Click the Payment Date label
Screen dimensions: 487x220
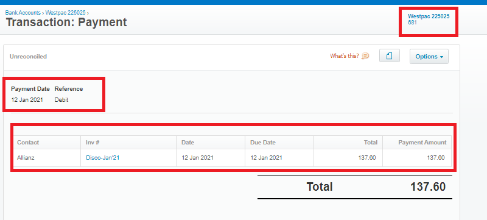[x=30, y=89]
